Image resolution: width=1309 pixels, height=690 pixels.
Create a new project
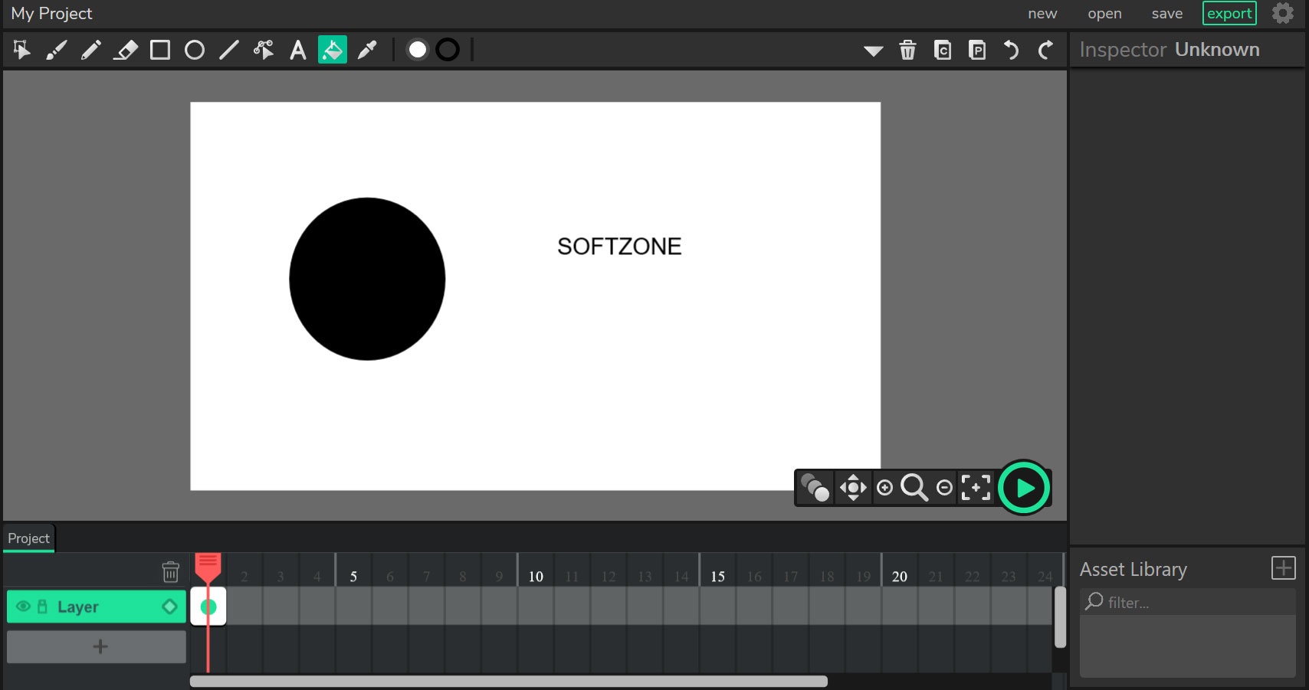(1042, 14)
